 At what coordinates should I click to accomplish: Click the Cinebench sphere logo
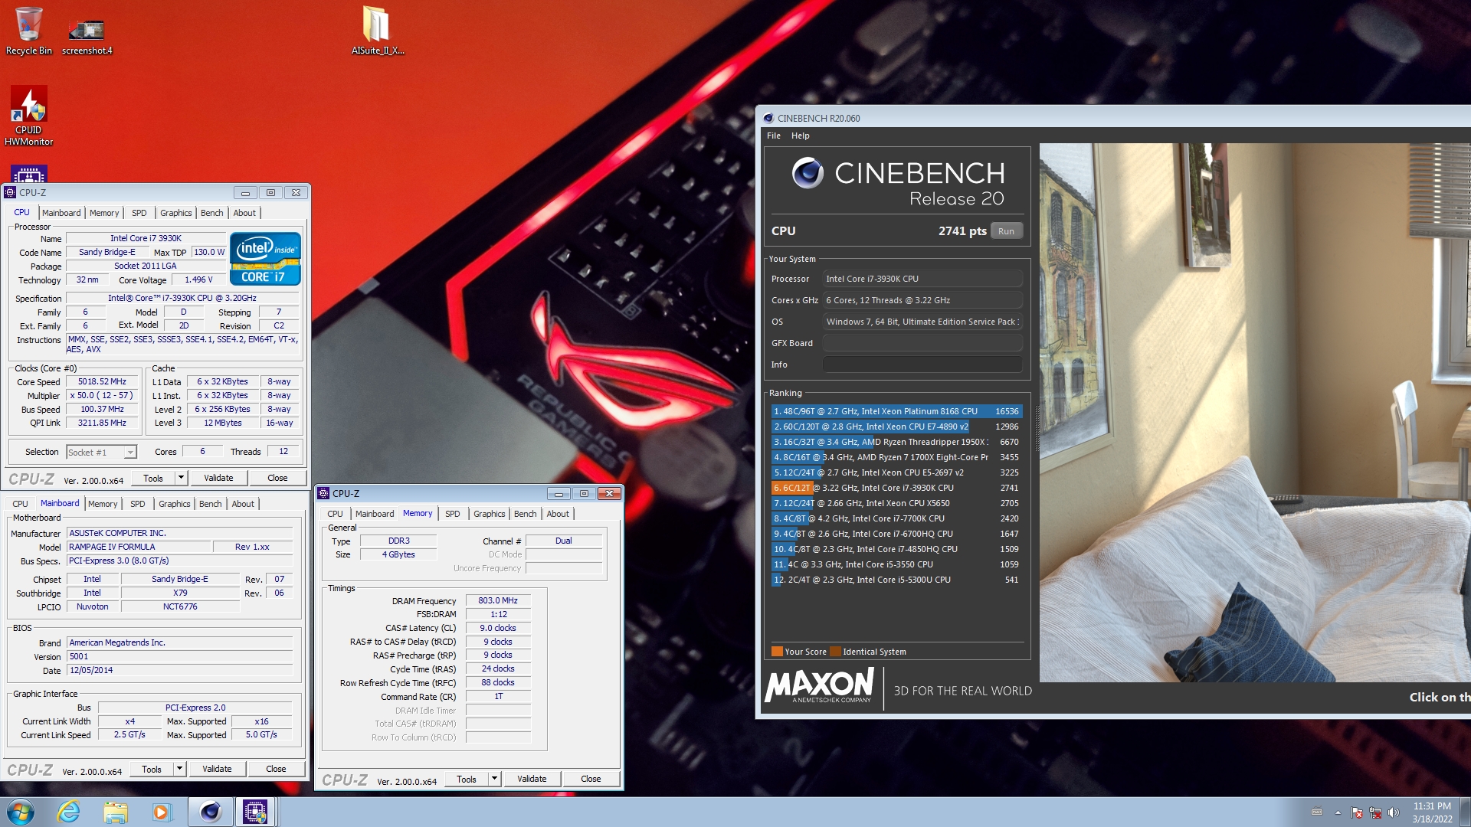808,173
